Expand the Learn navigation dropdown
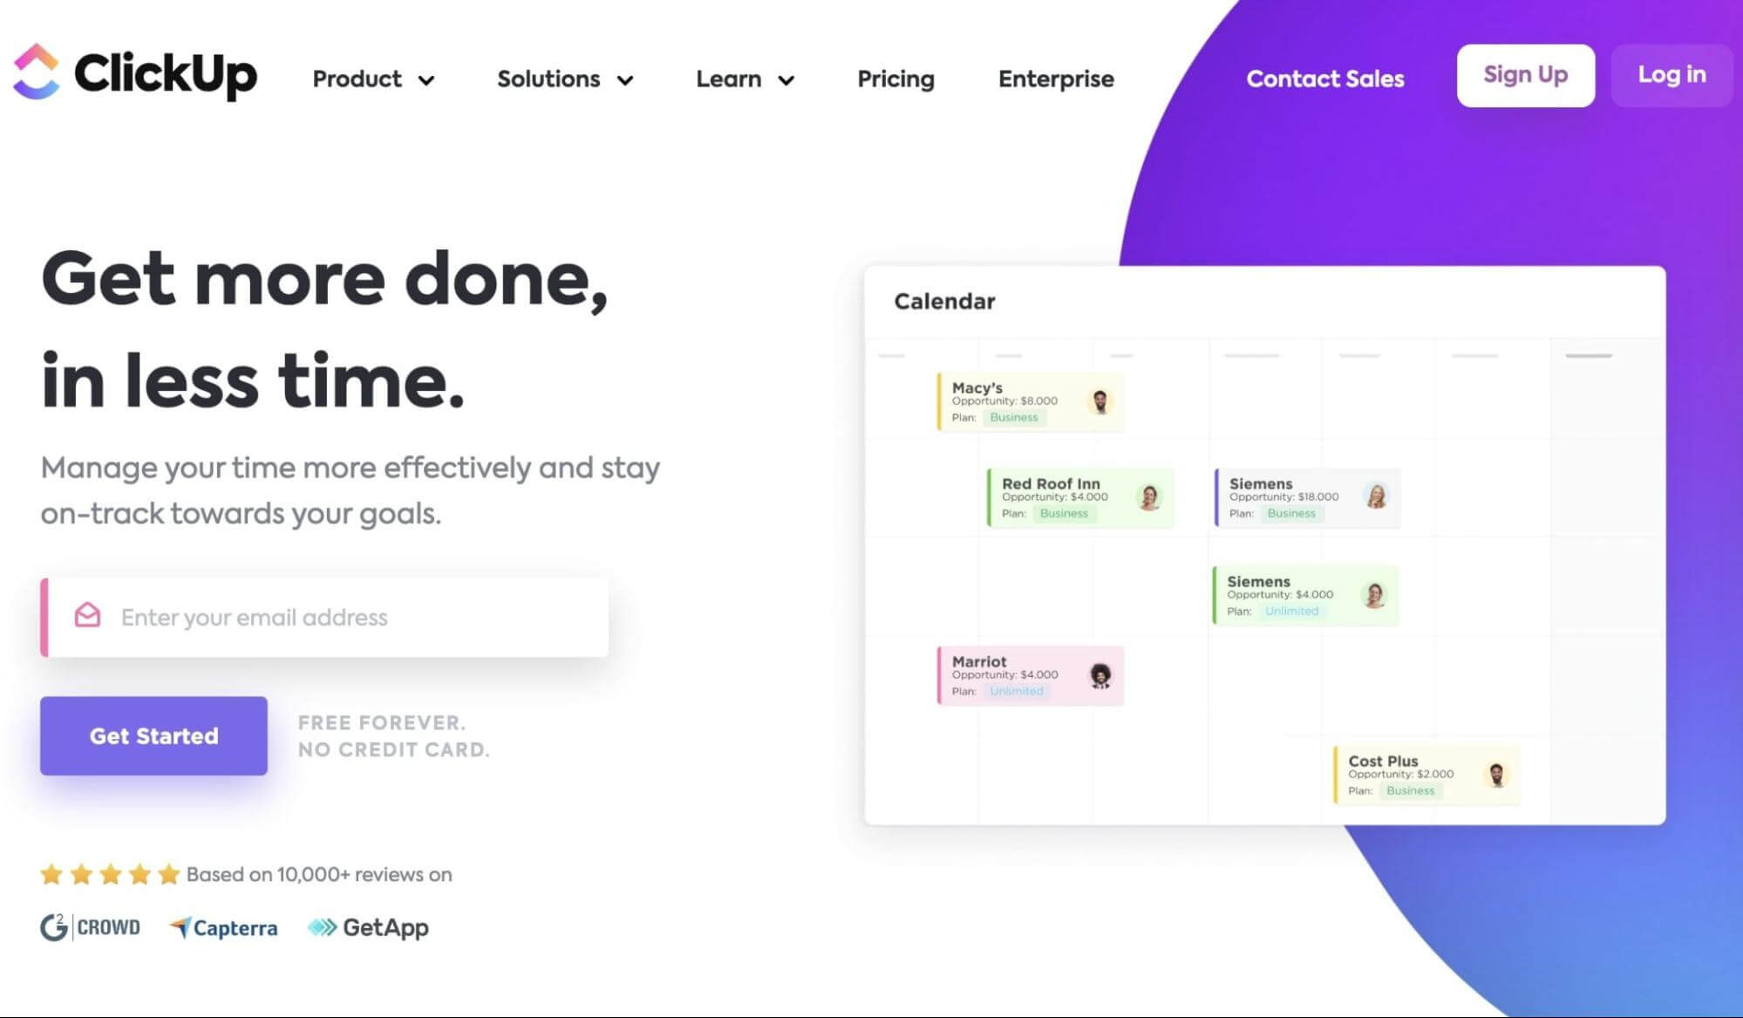 (744, 78)
